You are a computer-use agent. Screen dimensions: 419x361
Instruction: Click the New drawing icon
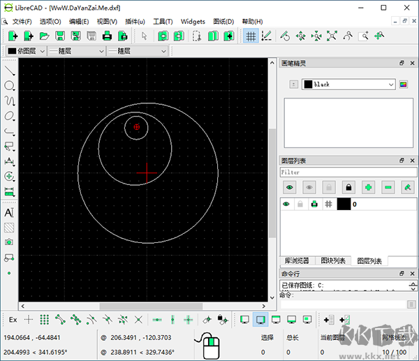coord(13,36)
